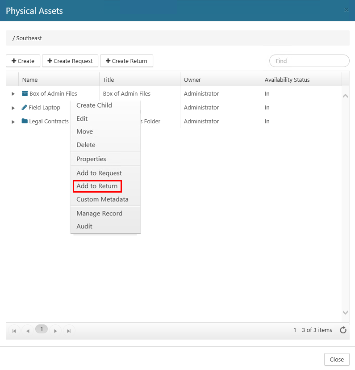Go to the next page of results

pos(55,331)
